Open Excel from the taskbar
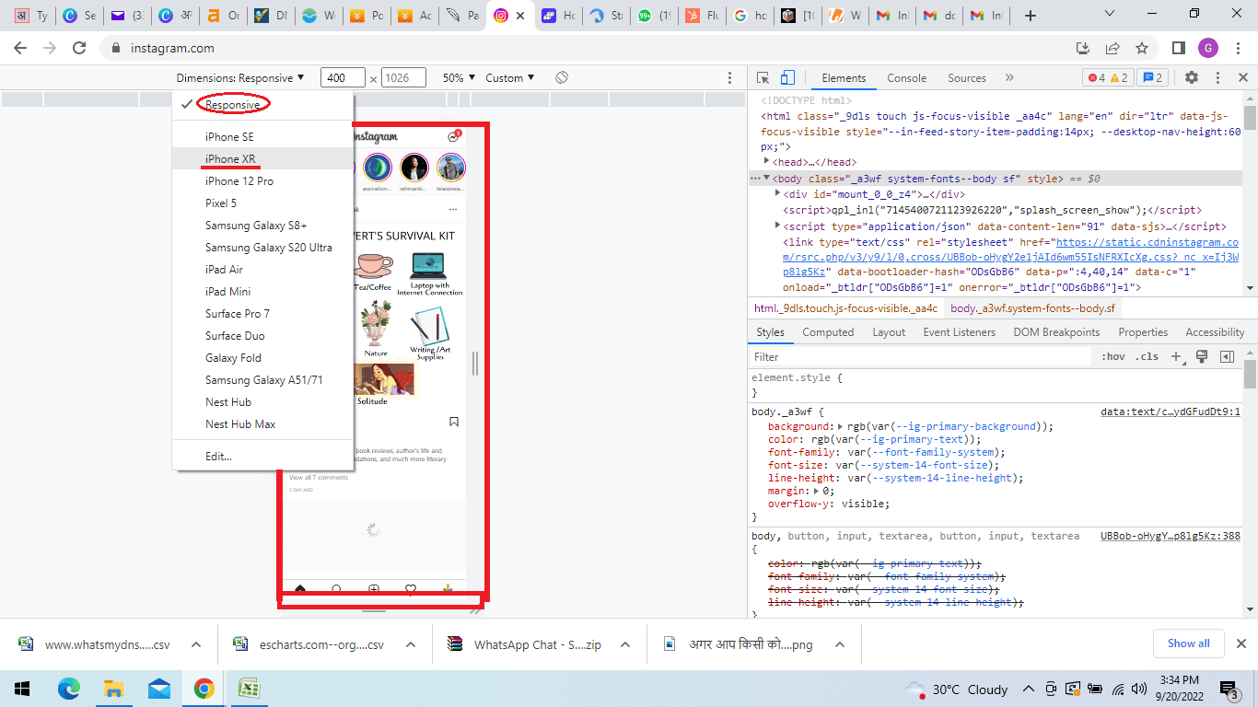This screenshot has height=707, width=1258. pos(249,688)
